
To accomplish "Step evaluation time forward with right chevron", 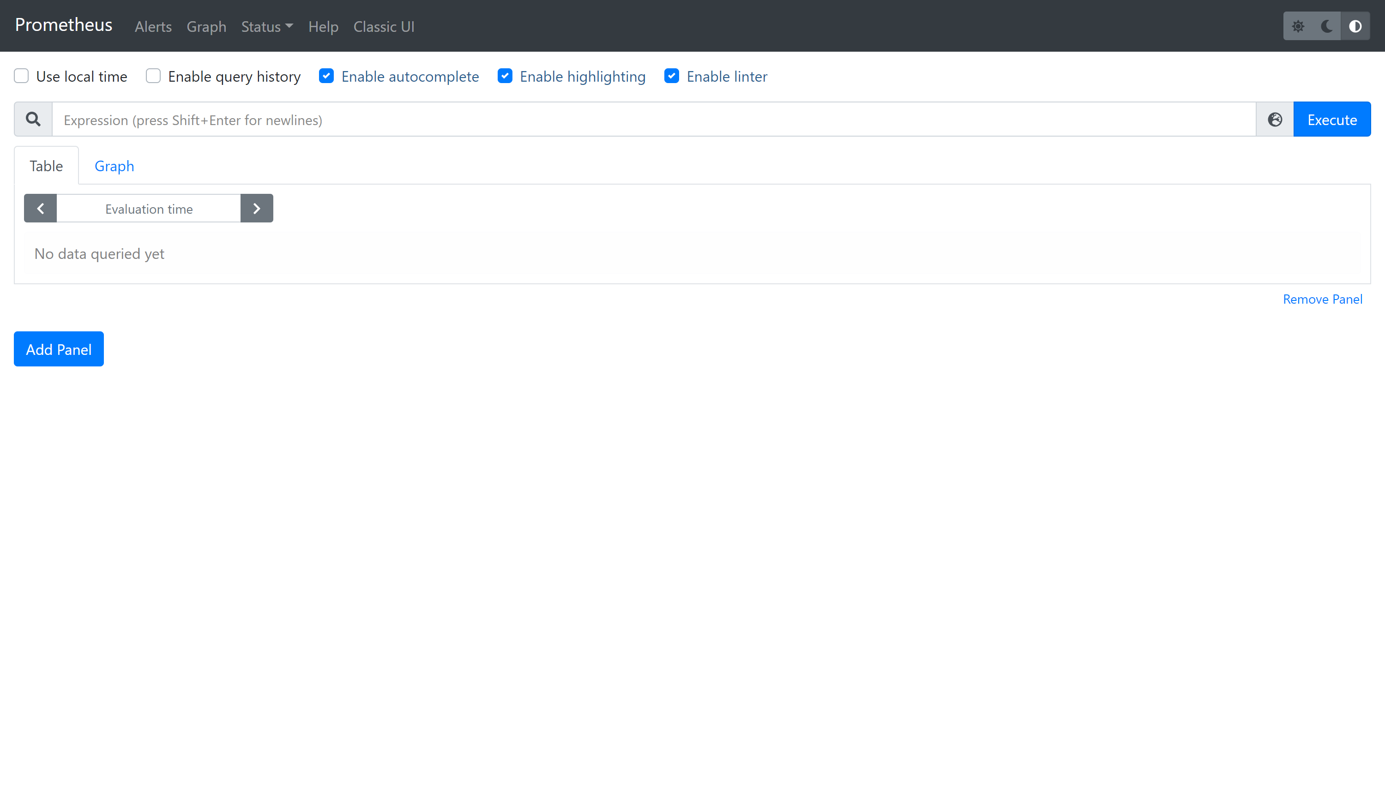I will point(257,209).
